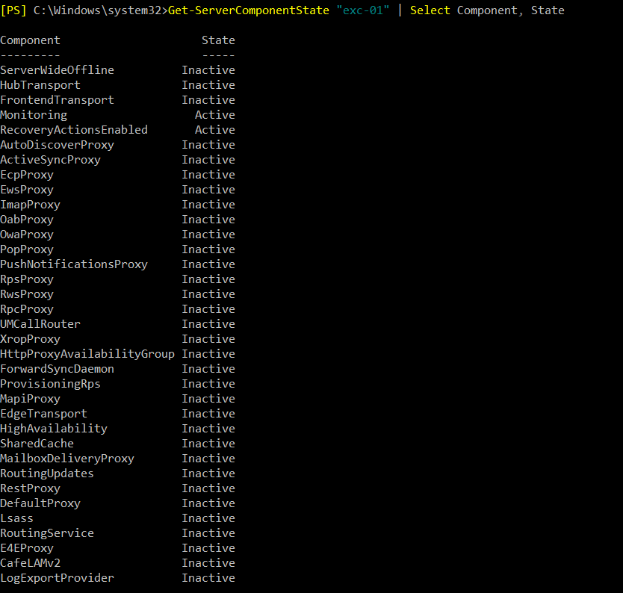Click the Lsass component entry

click(x=16, y=518)
